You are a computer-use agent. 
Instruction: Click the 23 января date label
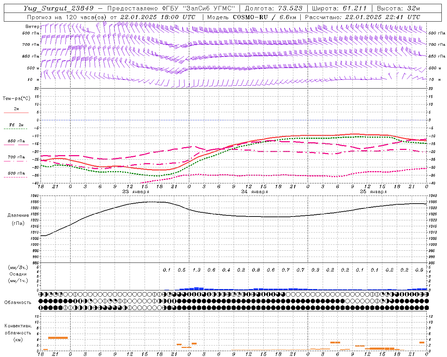[135, 192]
